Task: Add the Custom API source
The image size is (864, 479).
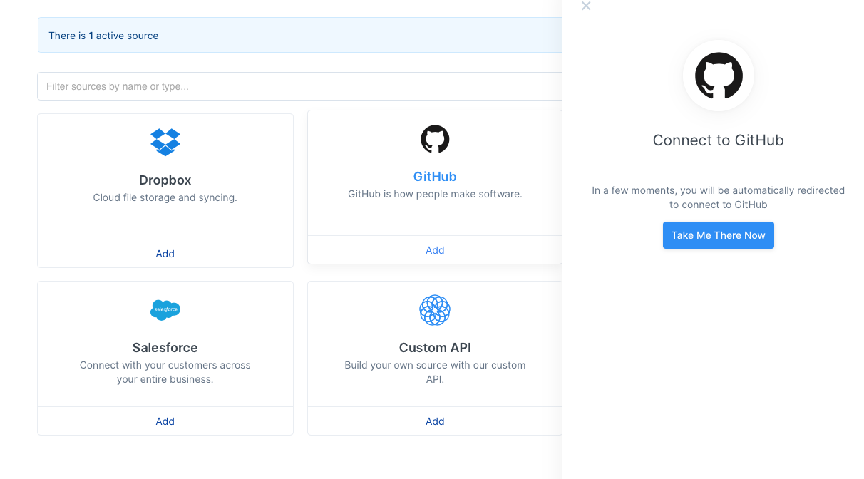Action: (435, 421)
